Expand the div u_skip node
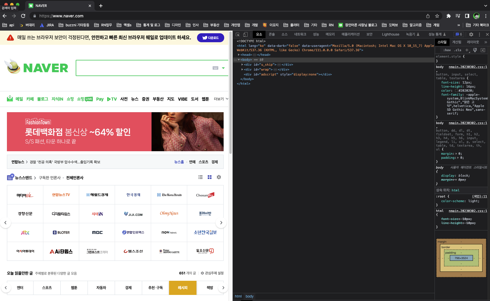Screen dimensions: 490x301 pyautogui.click(x=242, y=64)
